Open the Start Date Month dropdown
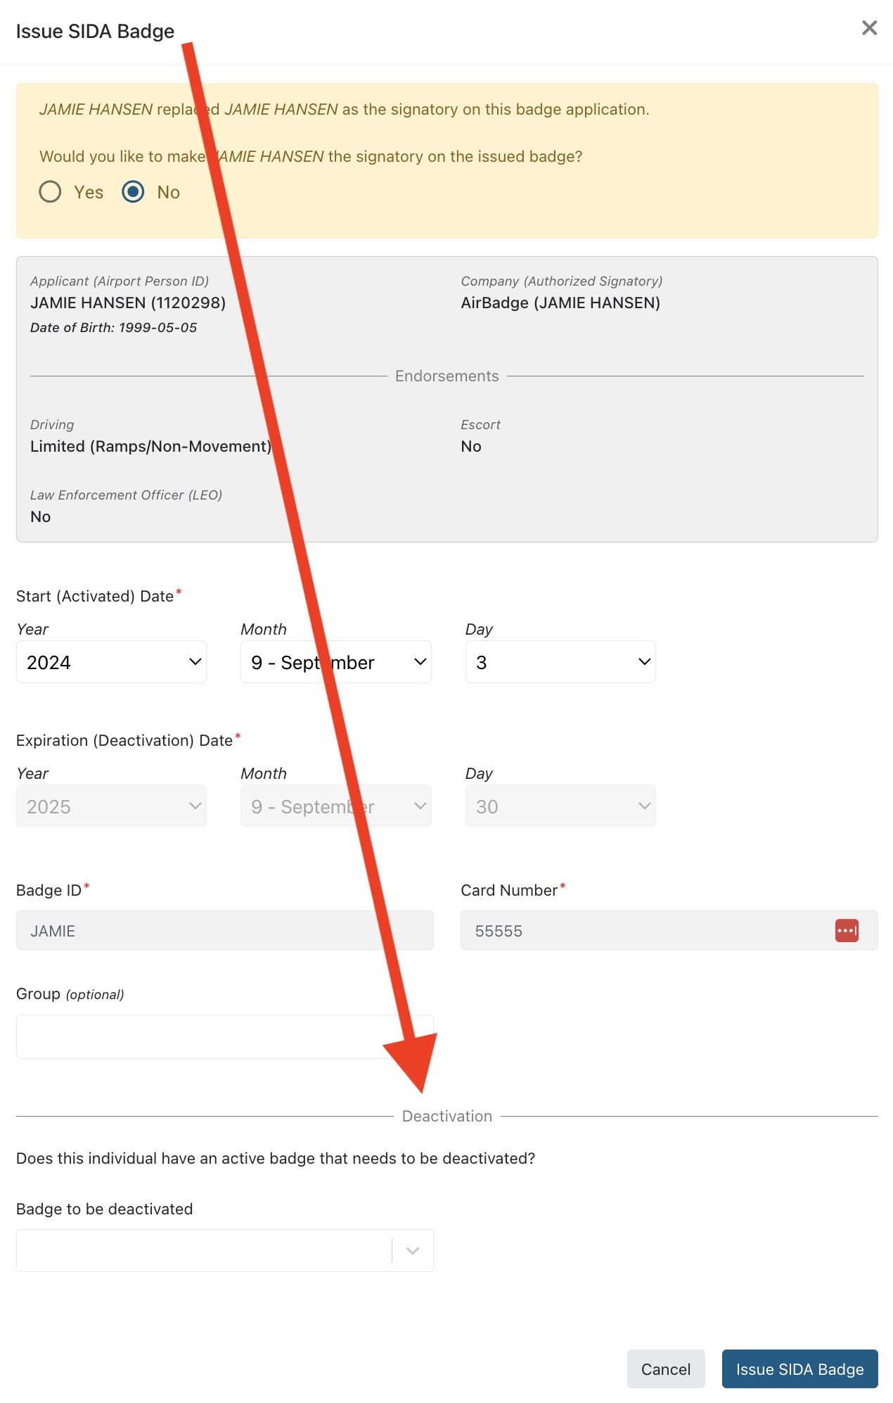The image size is (893, 1403). click(x=335, y=662)
